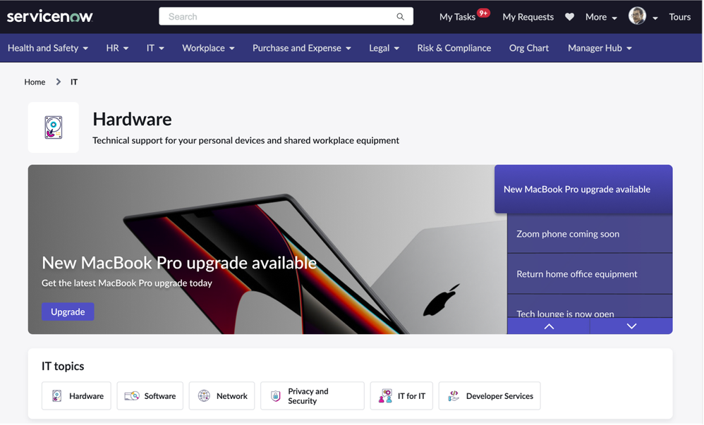Expand Health and Safety menu
The width and height of the screenshot is (704, 425).
coord(47,48)
